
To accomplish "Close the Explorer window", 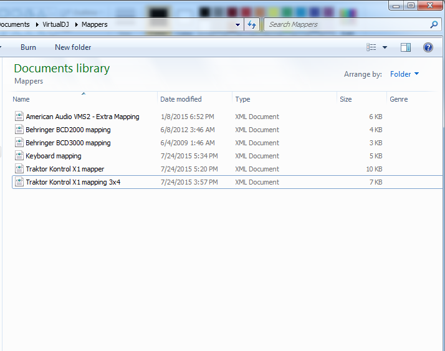I will (430, 6).
